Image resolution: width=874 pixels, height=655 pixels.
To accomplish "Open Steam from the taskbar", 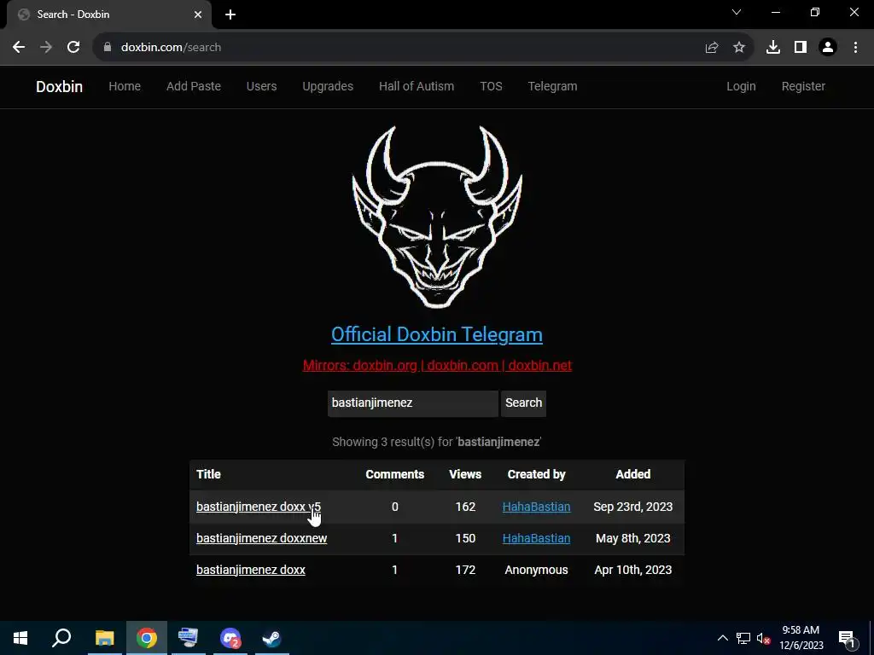I will click(272, 638).
